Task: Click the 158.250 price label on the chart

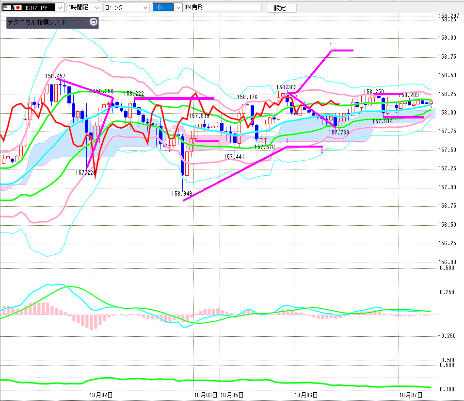Action: point(374,92)
